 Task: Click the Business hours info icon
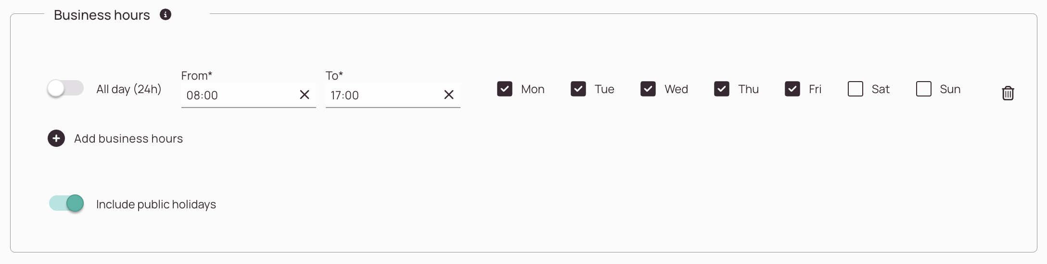click(x=166, y=15)
